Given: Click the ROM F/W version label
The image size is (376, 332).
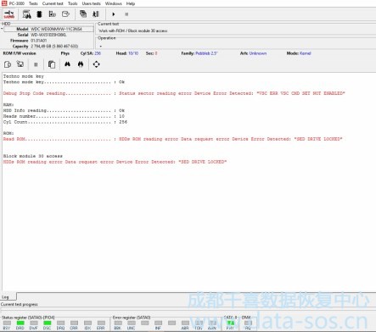Looking at the screenshot, I should tap(20, 53).
